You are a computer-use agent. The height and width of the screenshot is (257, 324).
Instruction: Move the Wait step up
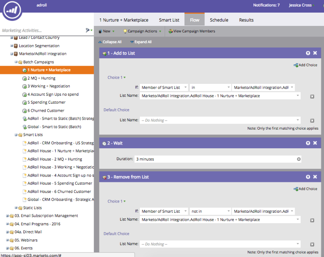pos(308,143)
